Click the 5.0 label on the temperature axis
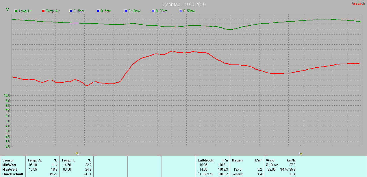 pos(8,121)
